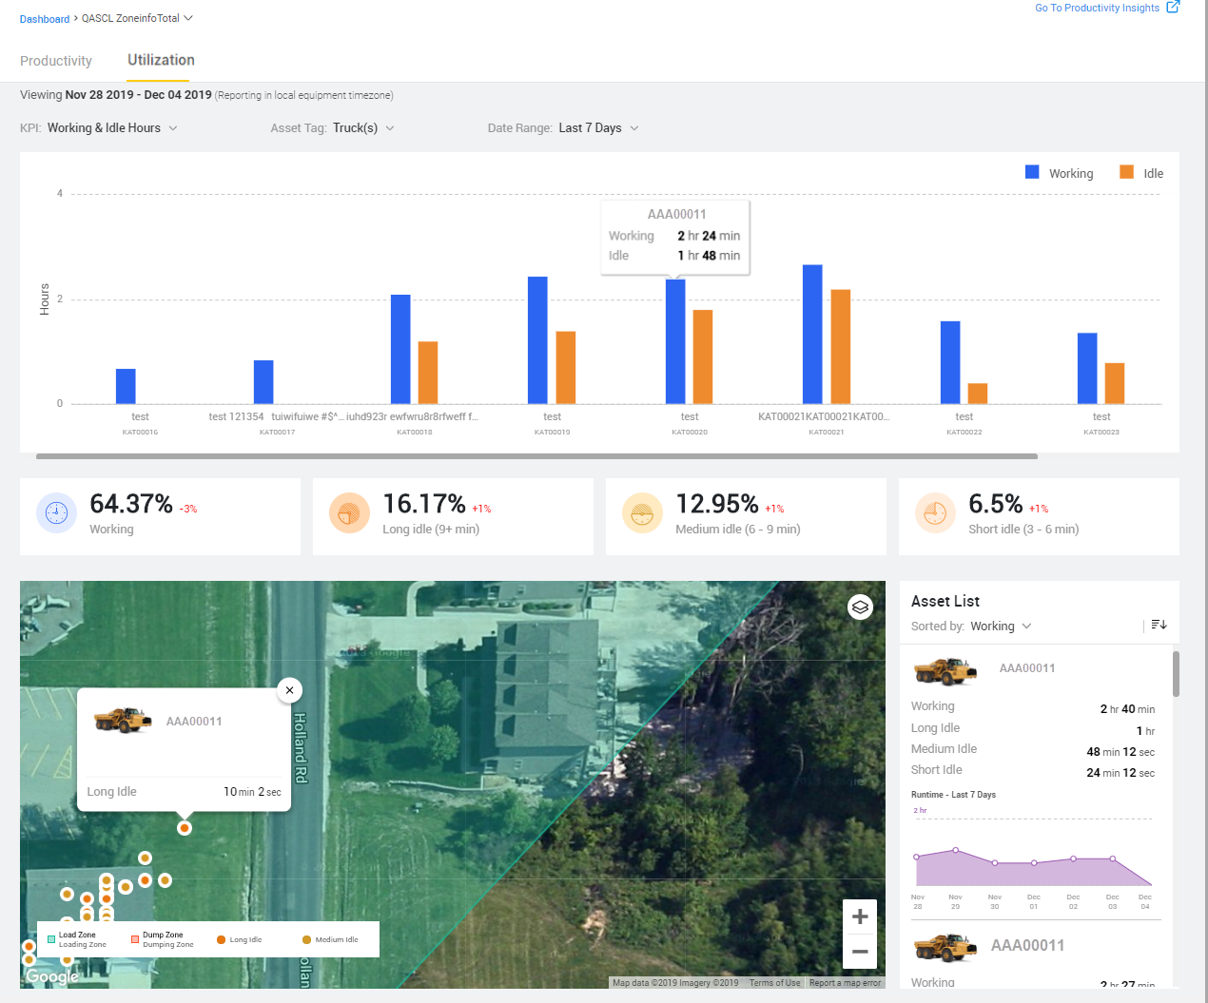Open Go To Productivity Insights link

(x=1106, y=8)
